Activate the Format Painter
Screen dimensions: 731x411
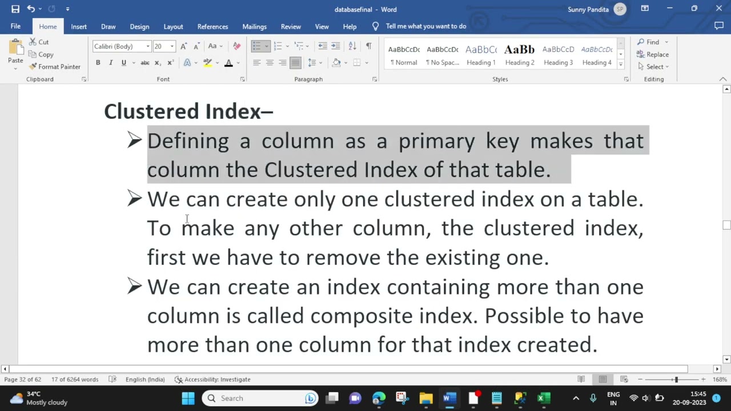click(55, 67)
